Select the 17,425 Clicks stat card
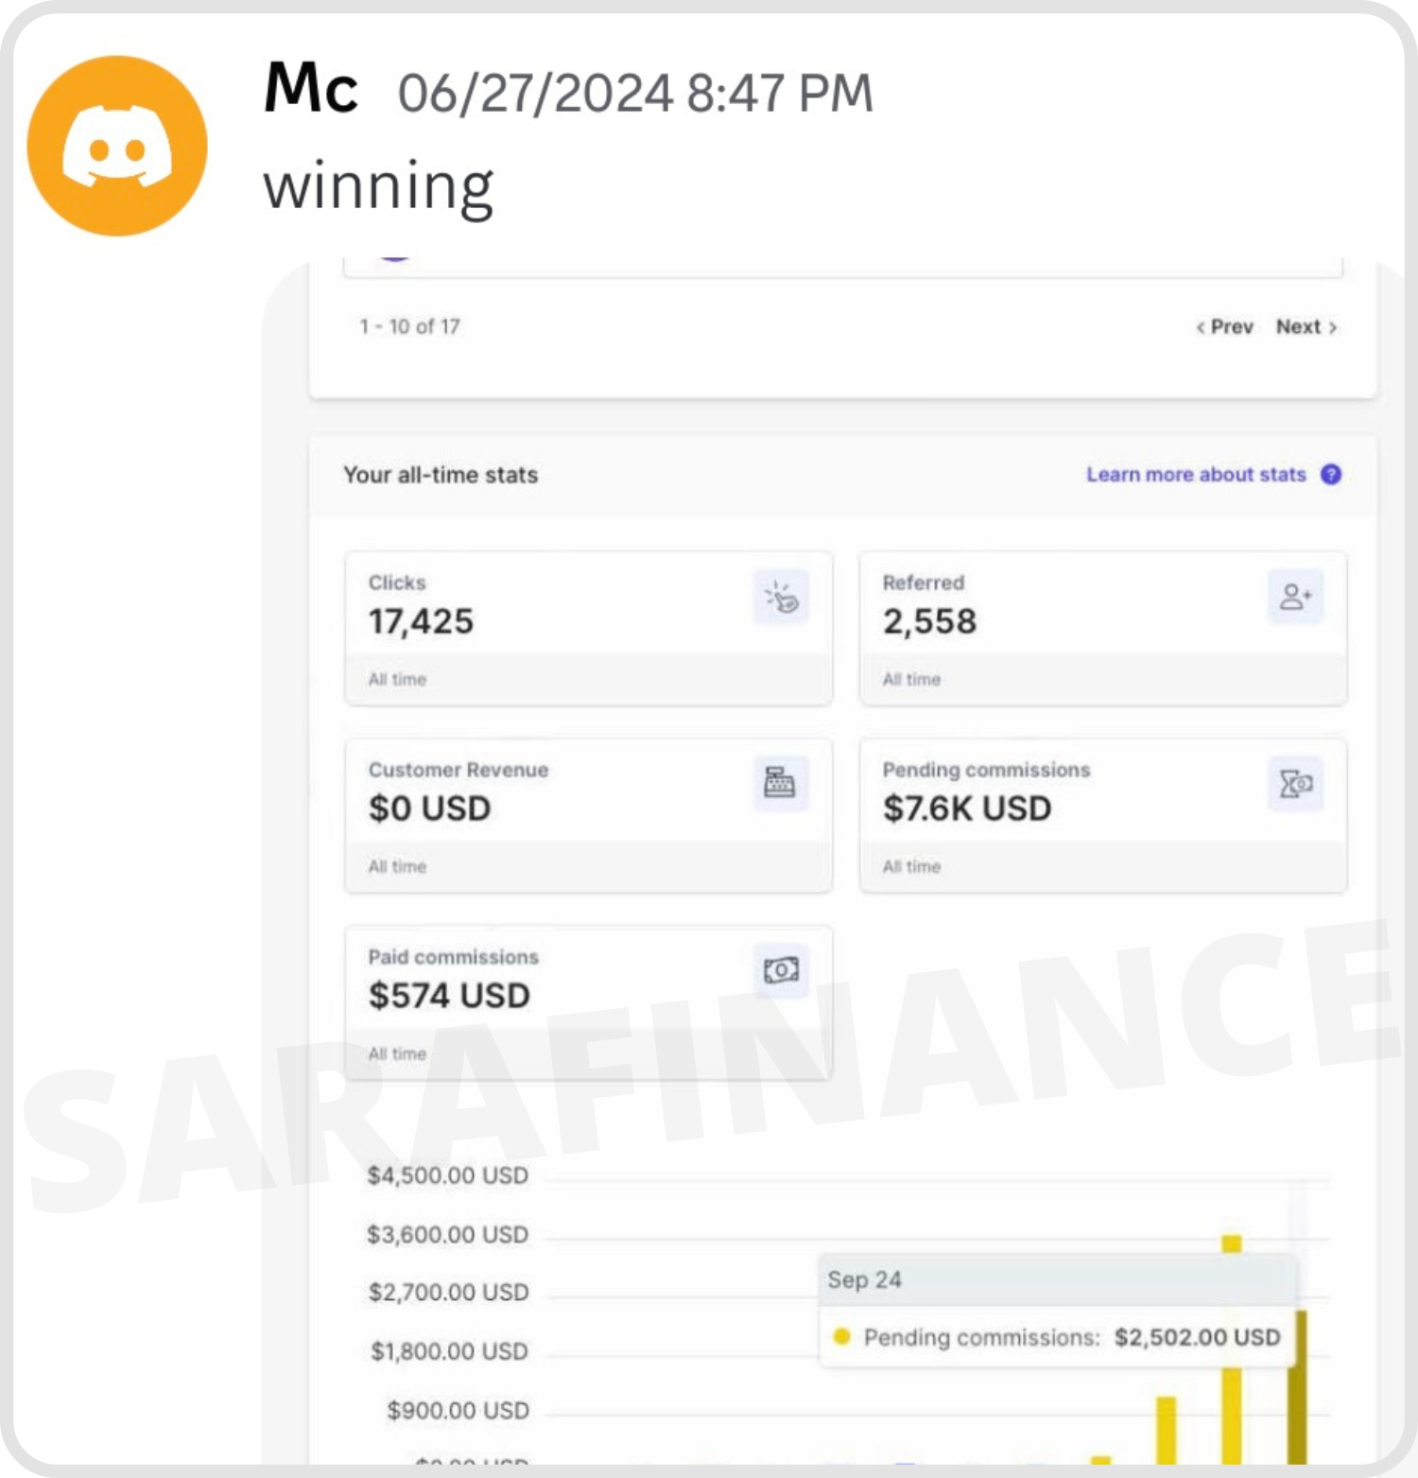This screenshot has height=1478, width=1418. (x=588, y=627)
